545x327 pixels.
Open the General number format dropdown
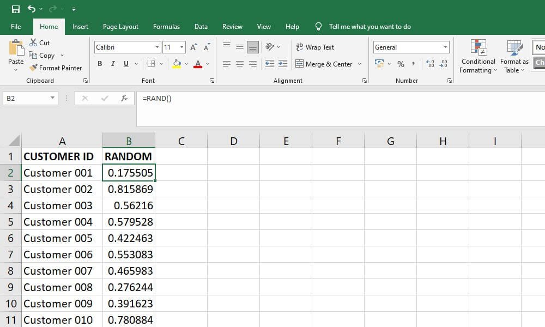click(446, 47)
